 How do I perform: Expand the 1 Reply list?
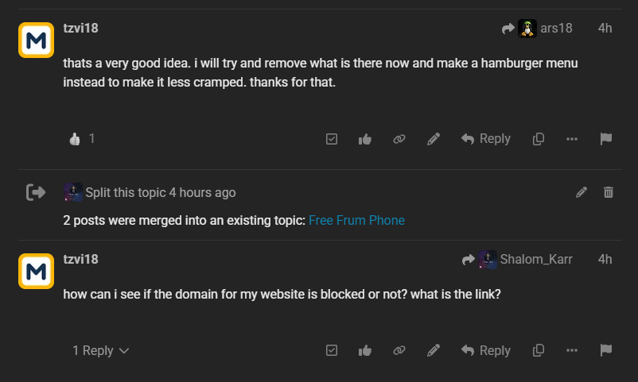(100, 350)
